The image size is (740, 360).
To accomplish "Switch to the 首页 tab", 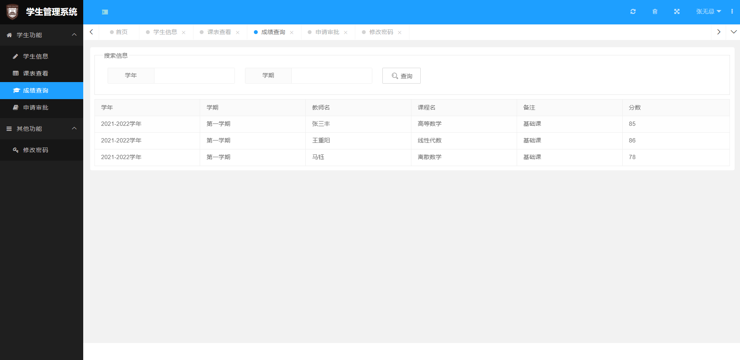I will (122, 32).
